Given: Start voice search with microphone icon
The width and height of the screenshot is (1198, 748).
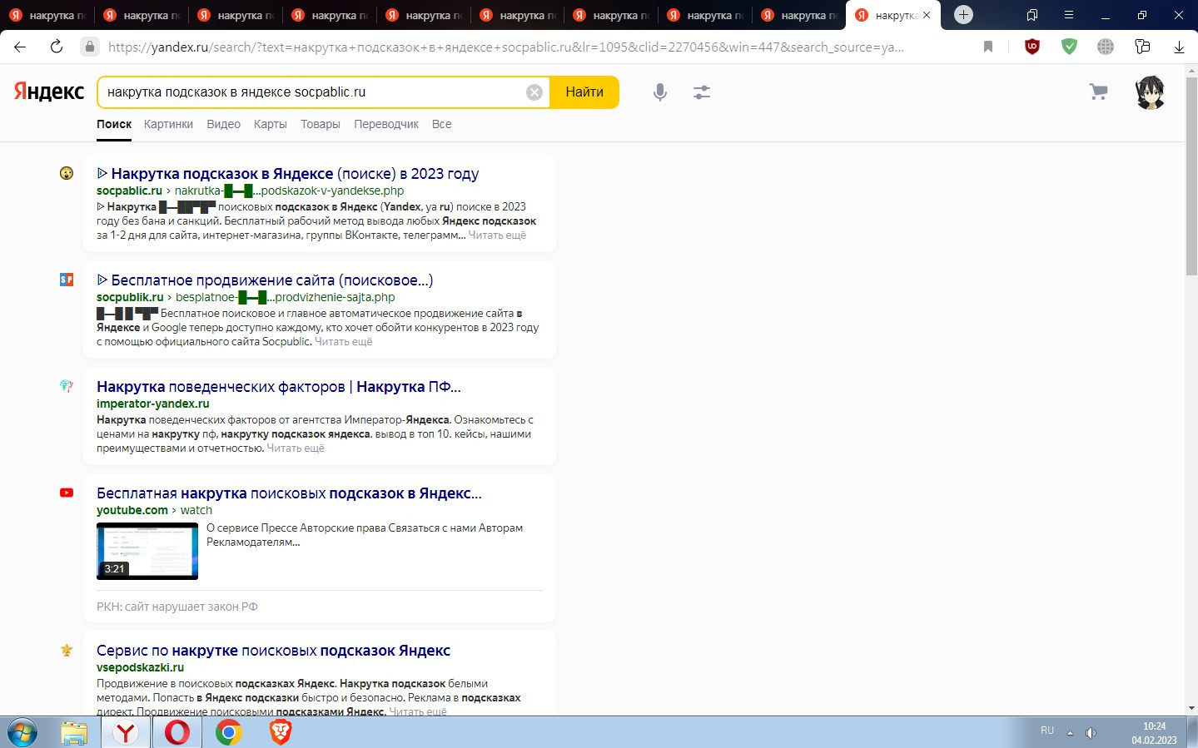Looking at the screenshot, I should coord(660,92).
